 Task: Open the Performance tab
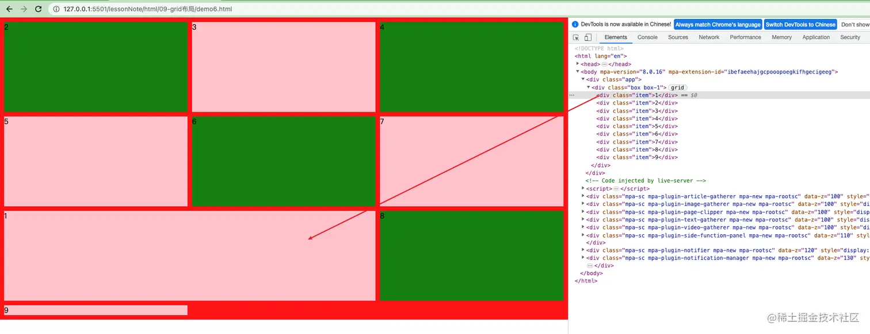click(x=745, y=37)
